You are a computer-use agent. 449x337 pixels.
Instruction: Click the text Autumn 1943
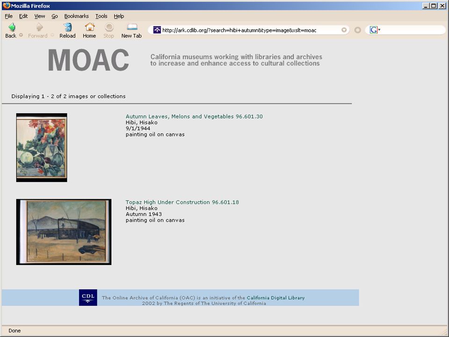click(144, 214)
